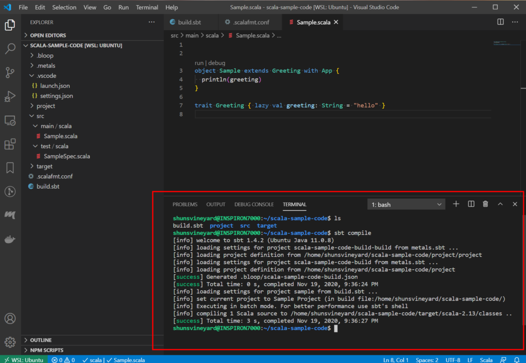This screenshot has width=526, height=363.
Task: Open the Extensions view
Action: [x=10, y=144]
